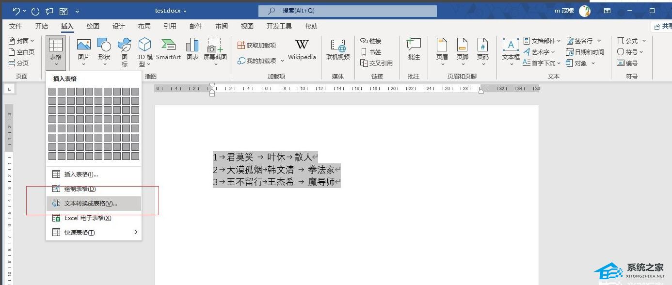Insert a Cross-reference (交叉引用)
The width and height of the screenshot is (672, 285).
[x=377, y=63]
